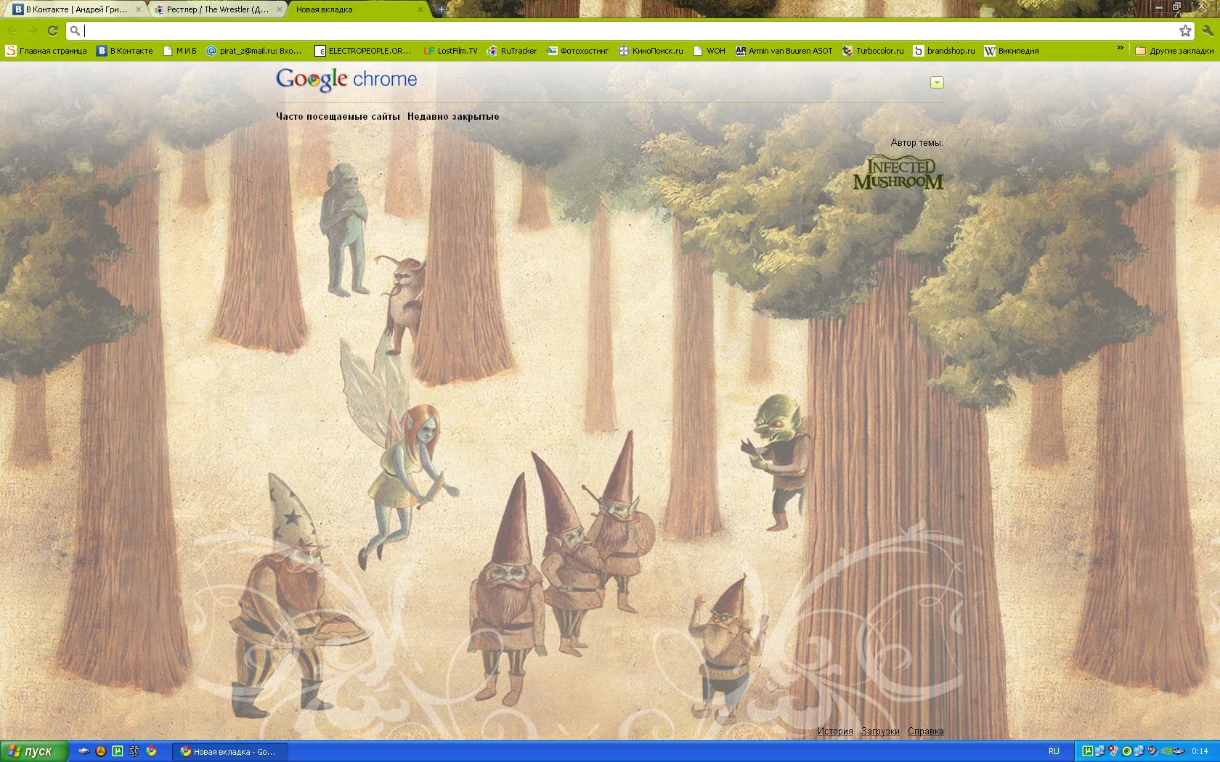The image size is (1220, 762).
Task: Switch the RU keyboard language indicator
Action: click(x=1054, y=751)
